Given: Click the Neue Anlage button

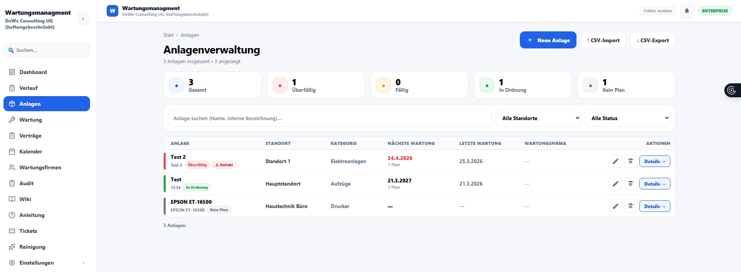Looking at the screenshot, I should coord(548,40).
